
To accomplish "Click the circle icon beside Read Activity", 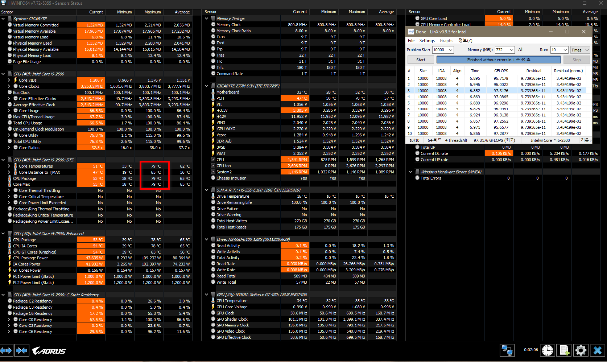I will (x=213, y=246).
